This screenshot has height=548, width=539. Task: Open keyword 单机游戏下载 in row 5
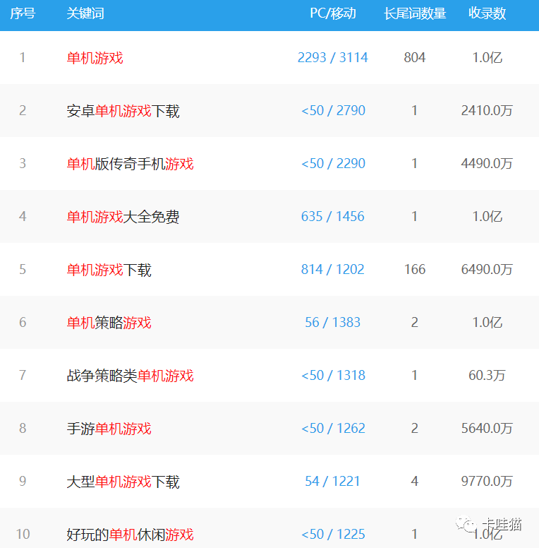click(x=109, y=270)
